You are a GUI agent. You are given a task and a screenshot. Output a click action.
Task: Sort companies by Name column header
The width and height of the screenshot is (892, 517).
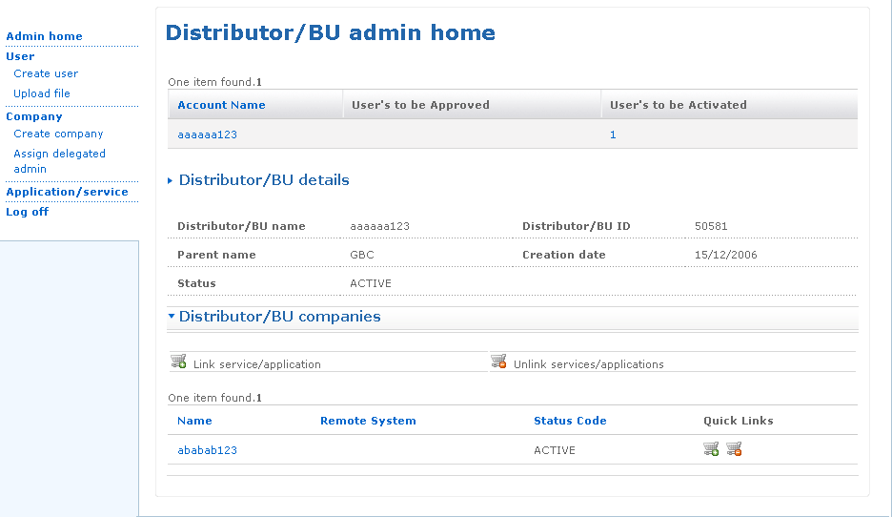pyautogui.click(x=194, y=421)
